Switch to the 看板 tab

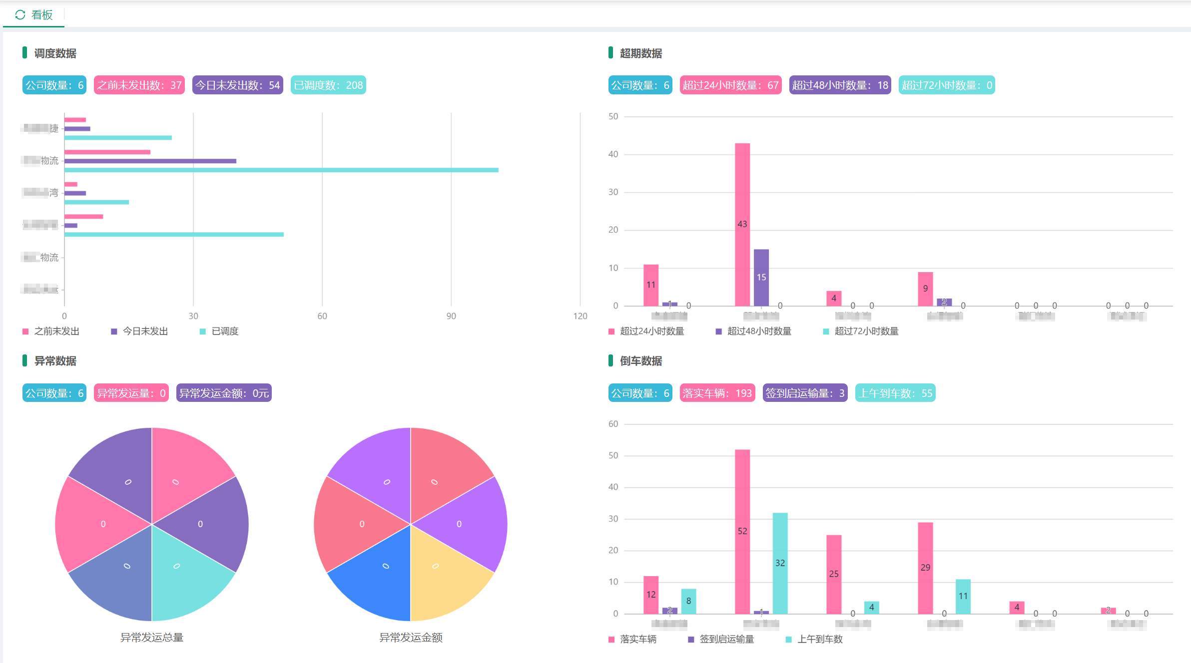(x=42, y=15)
